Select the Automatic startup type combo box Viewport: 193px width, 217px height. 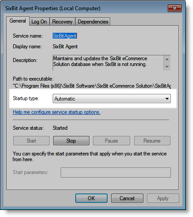pos(112,99)
